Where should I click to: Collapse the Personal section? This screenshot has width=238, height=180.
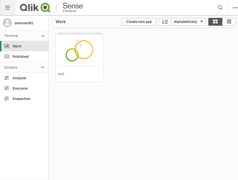43,36
